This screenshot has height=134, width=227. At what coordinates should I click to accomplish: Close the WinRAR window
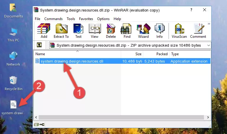coord(205,10)
